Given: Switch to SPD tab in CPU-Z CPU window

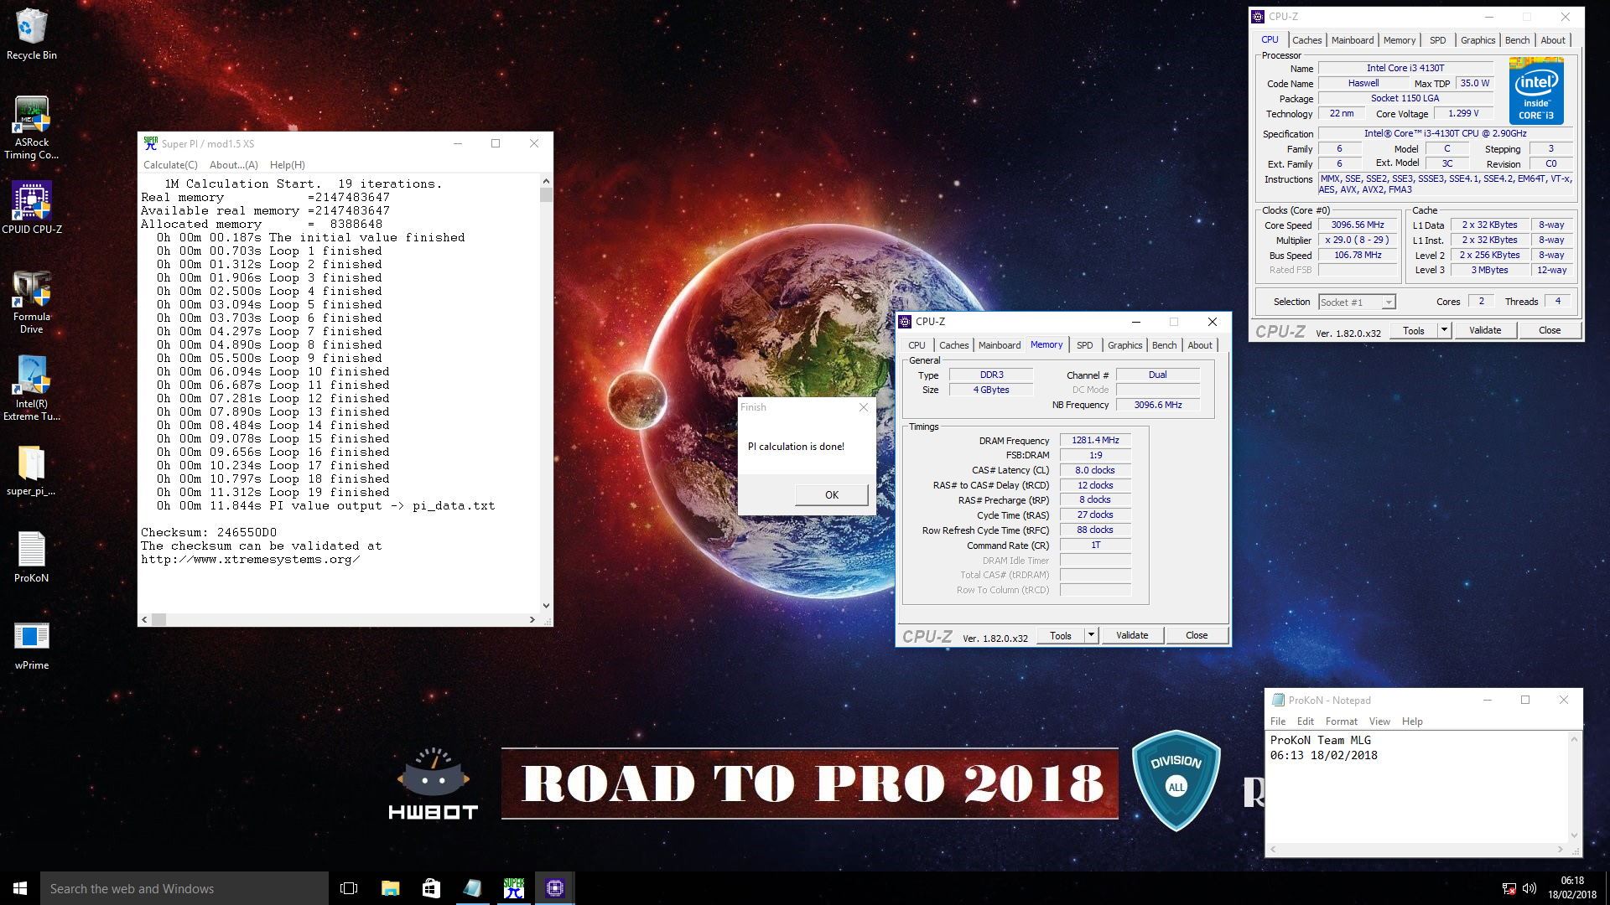Looking at the screenshot, I should pos(1438,40).
